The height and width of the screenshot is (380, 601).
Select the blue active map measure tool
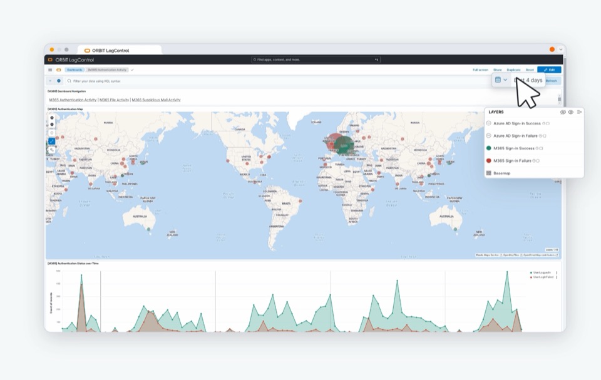pos(52,141)
